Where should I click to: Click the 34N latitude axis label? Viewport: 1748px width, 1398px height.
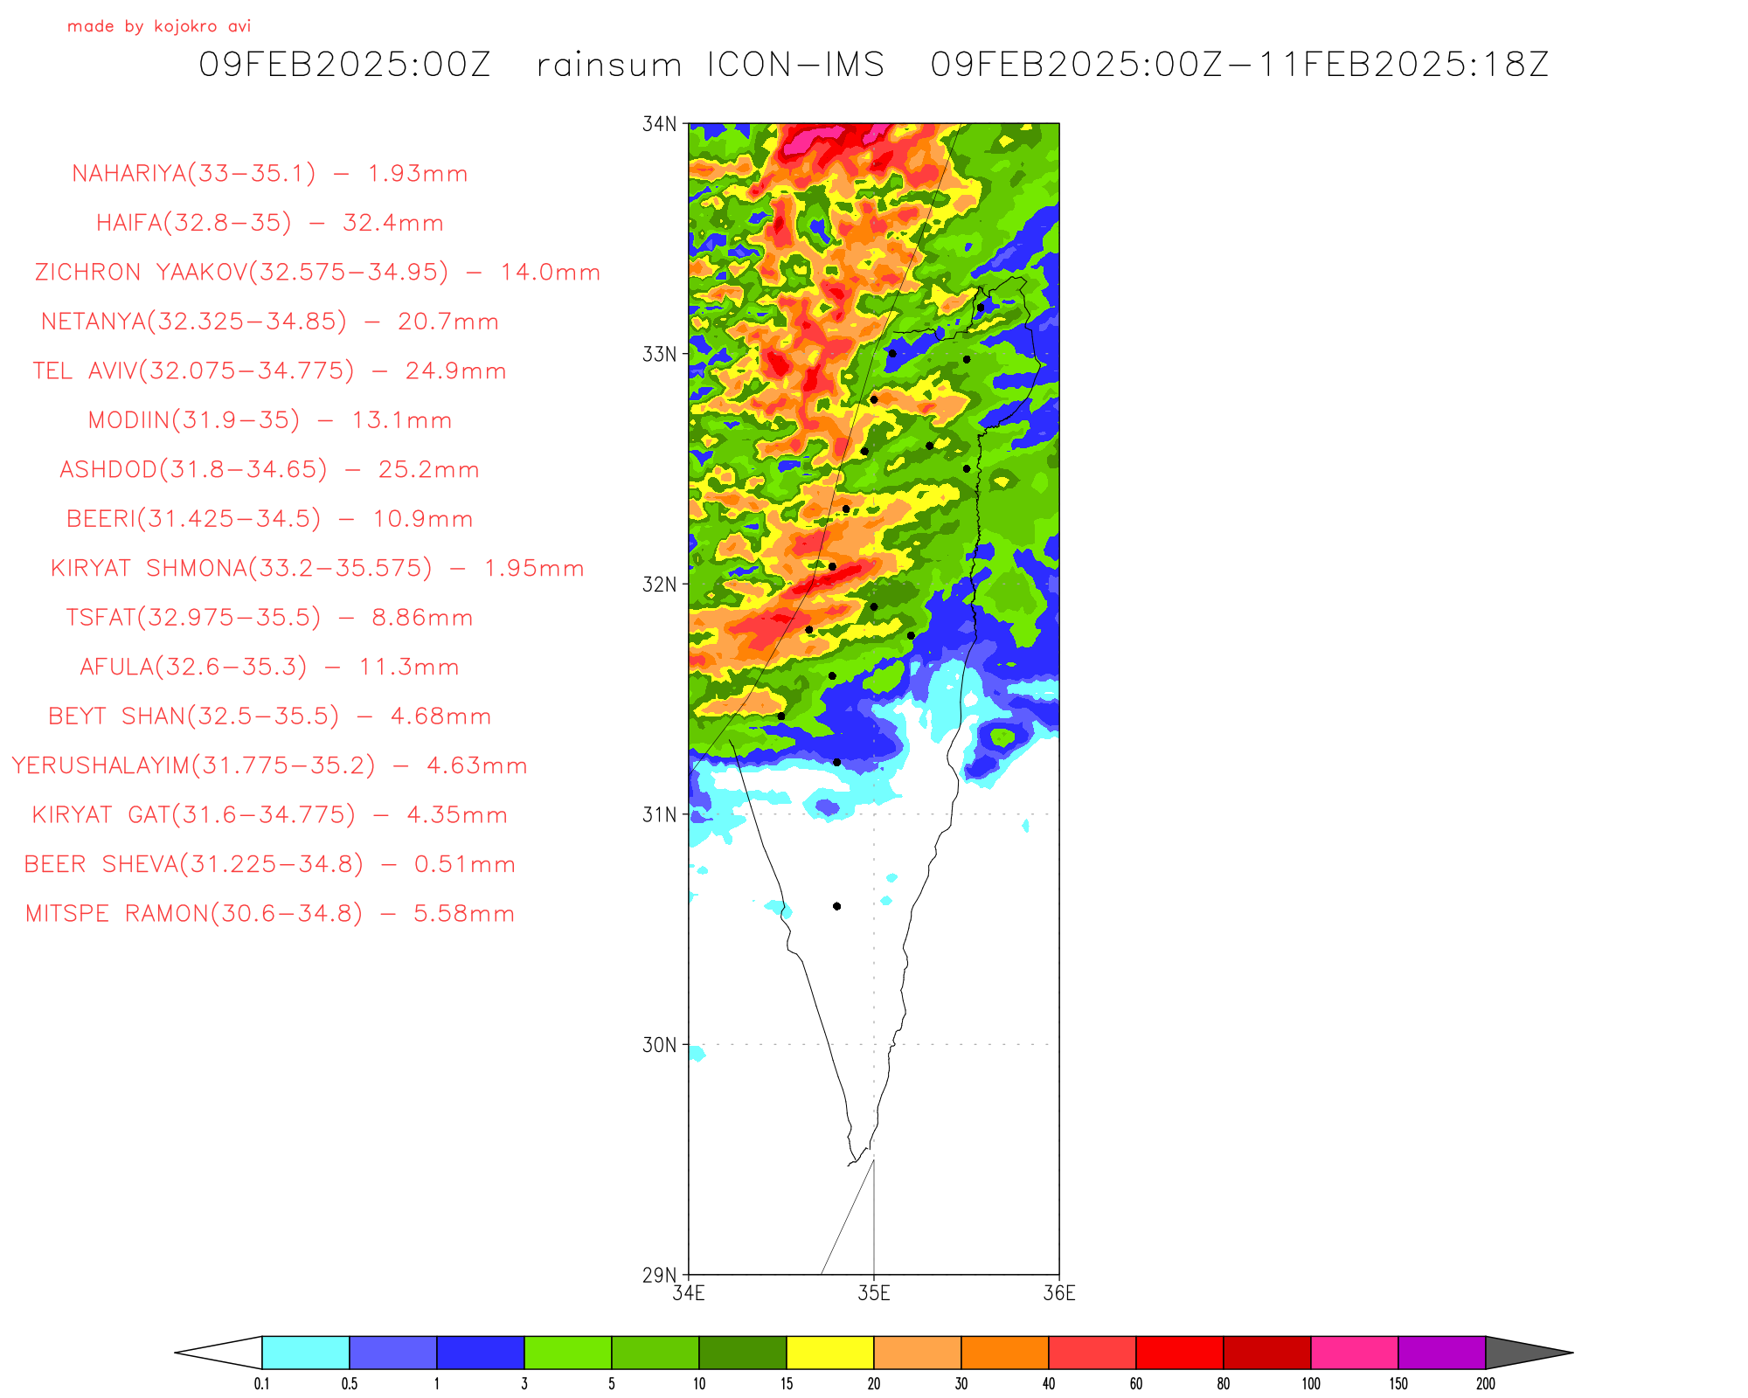tap(660, 124)
